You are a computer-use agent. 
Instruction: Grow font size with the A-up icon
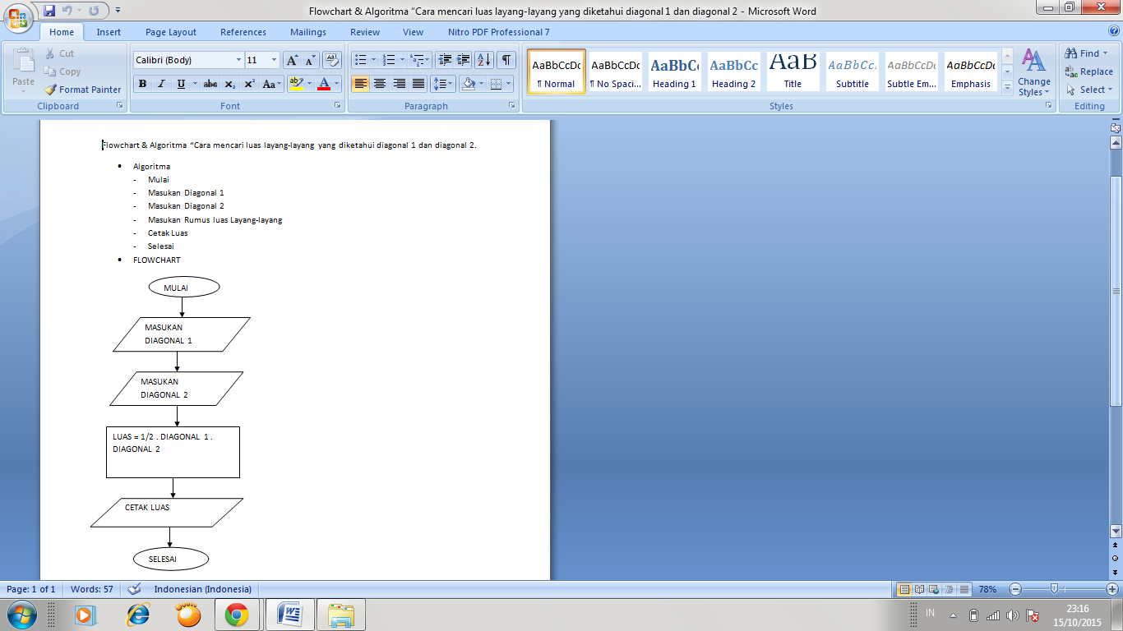click(292, 60)
